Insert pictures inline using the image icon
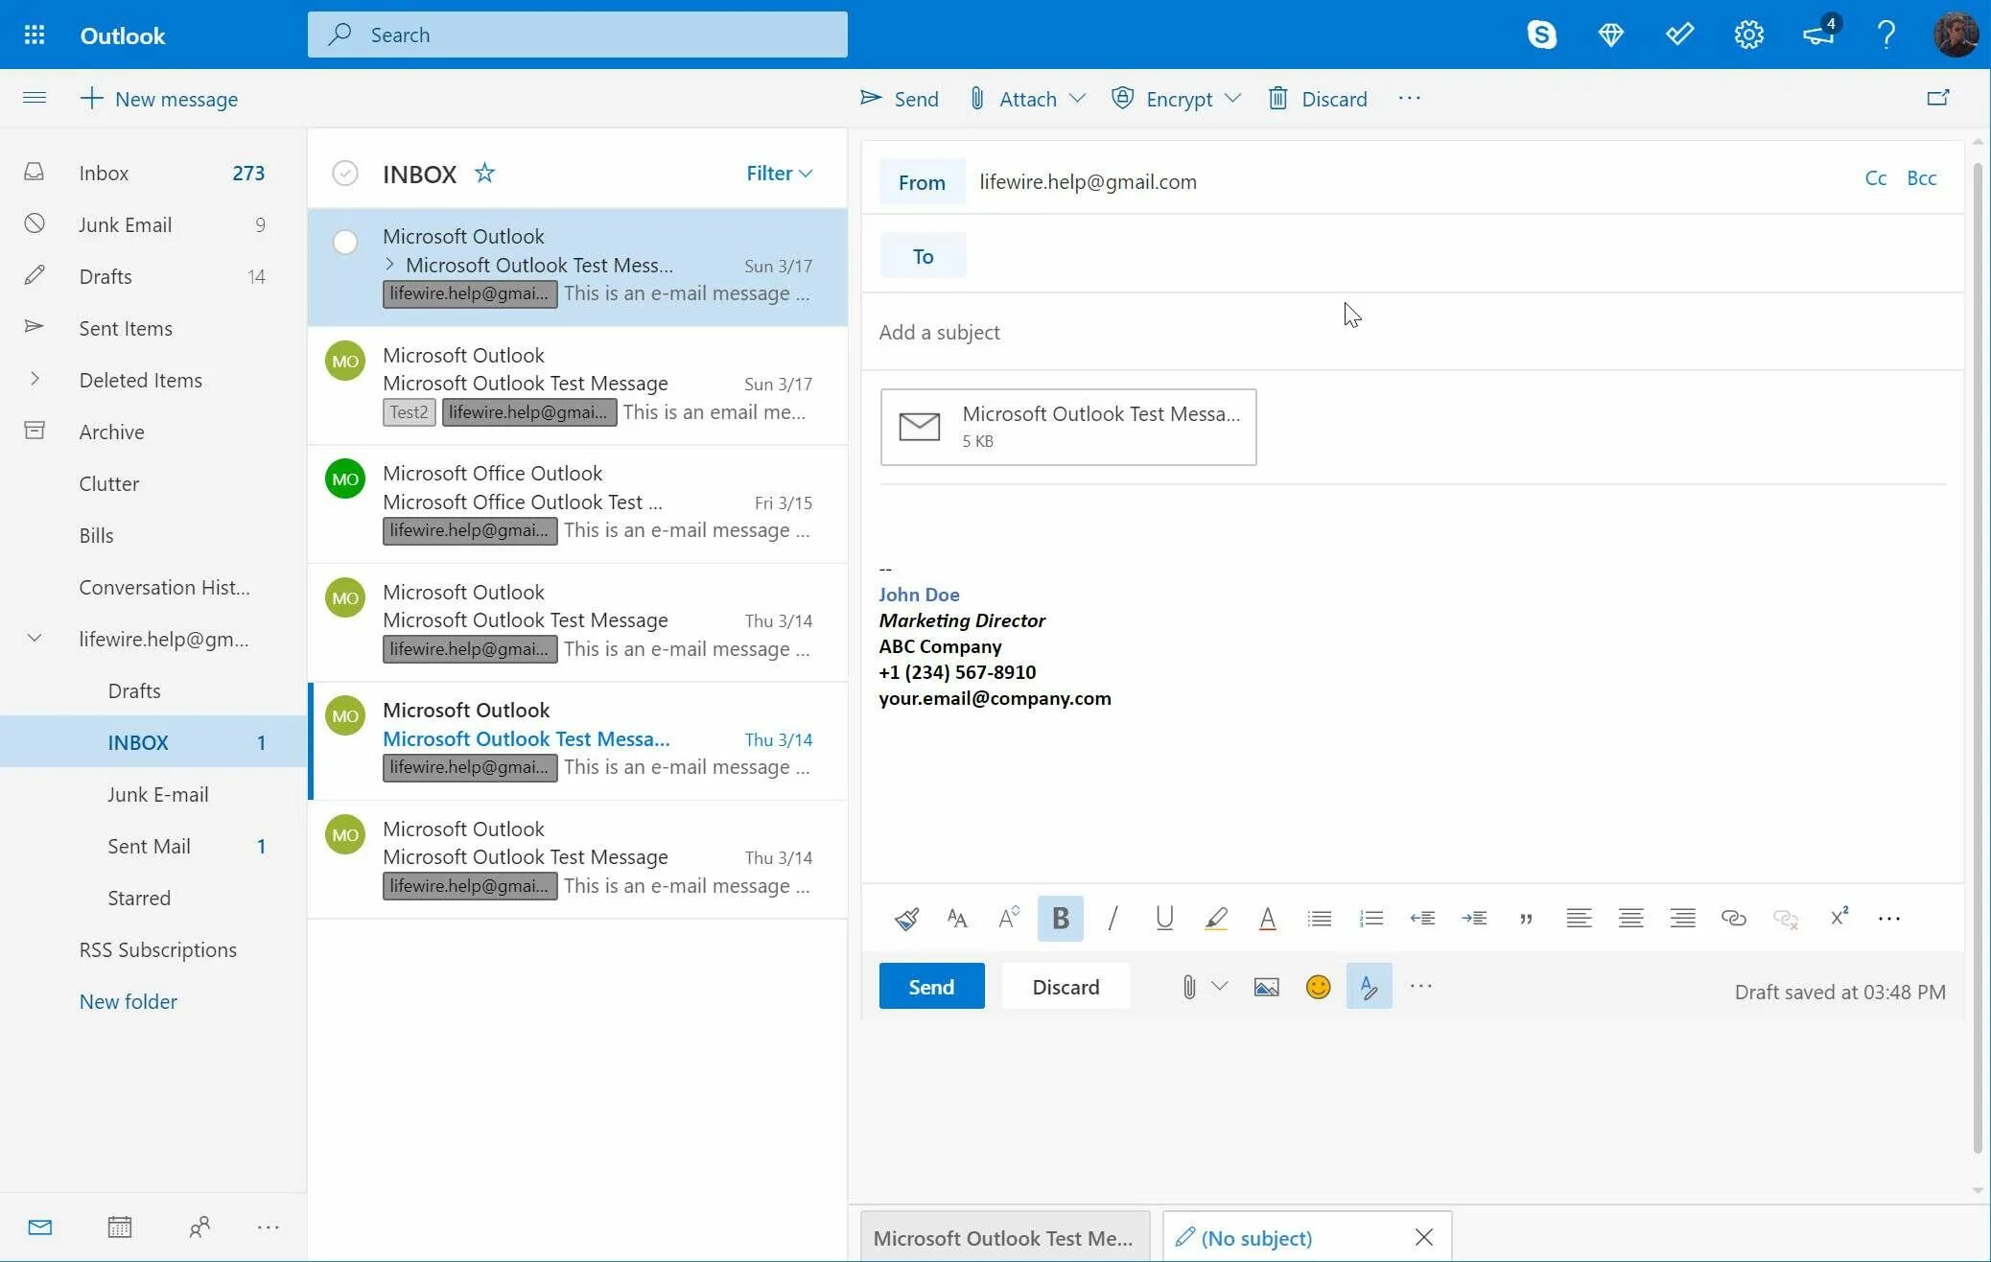 coord(1266,987)
